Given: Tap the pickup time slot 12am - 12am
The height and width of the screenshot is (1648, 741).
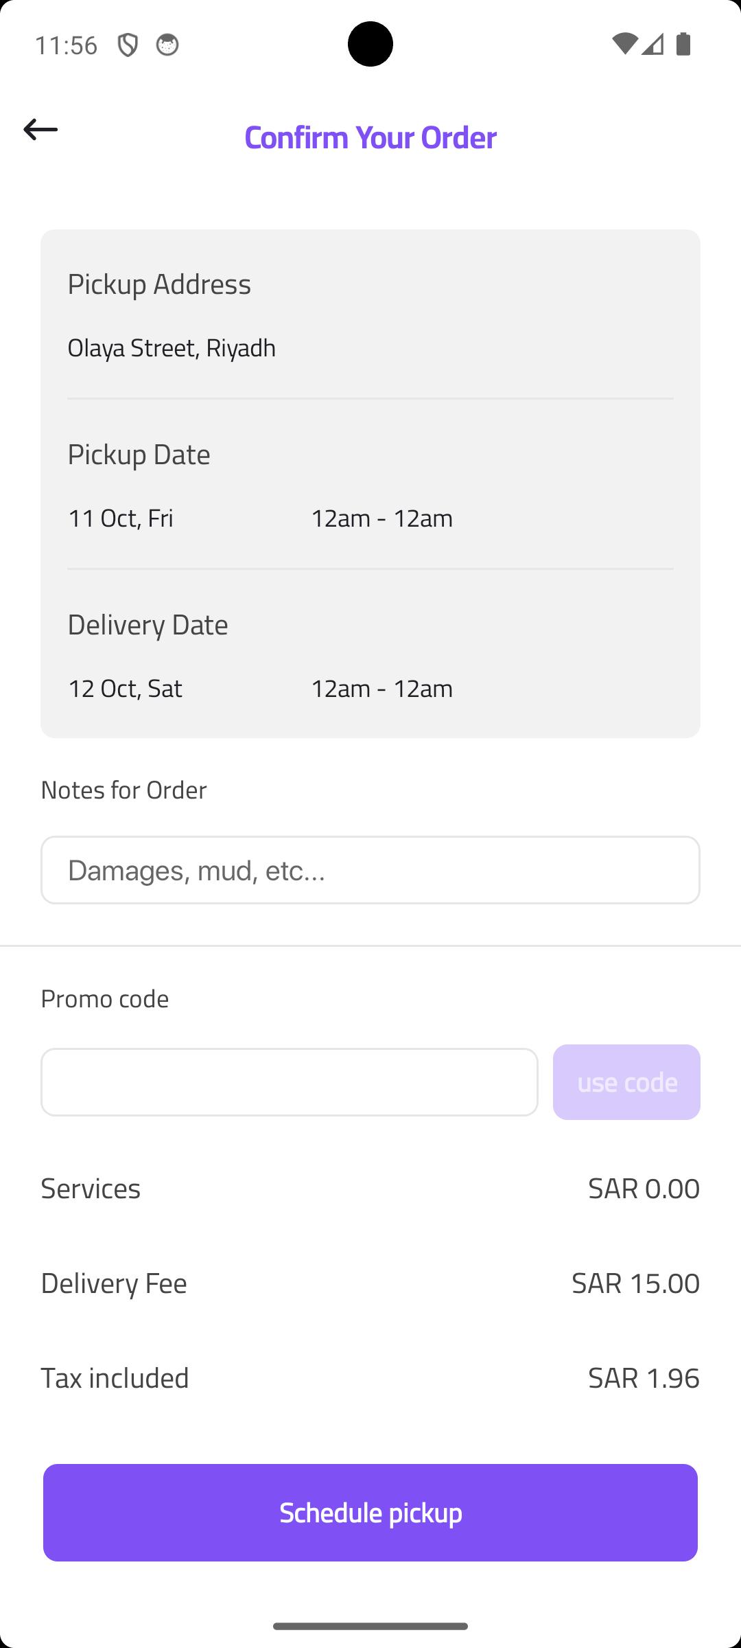Looking at the screenshot, I should click(x=382, y=518).
